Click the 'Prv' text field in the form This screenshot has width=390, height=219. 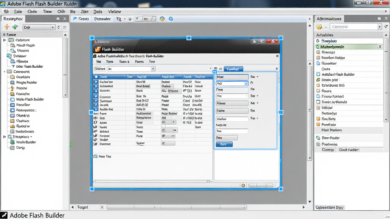[232, 131]
